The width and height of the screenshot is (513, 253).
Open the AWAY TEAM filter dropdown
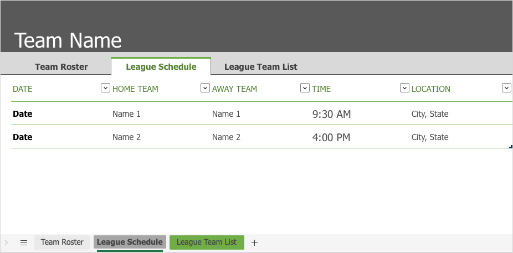click(305, 88)
